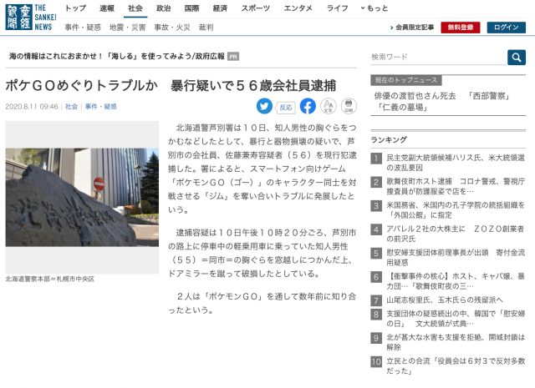535x388 pixels.
Task: Open the 海しる government ad link
Action: click(117, 56)
